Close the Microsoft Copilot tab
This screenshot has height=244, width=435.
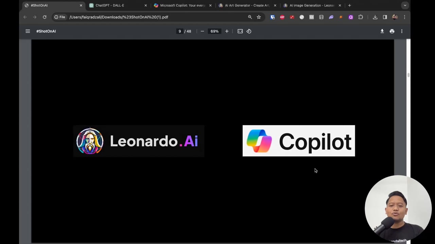coord(210,5)
